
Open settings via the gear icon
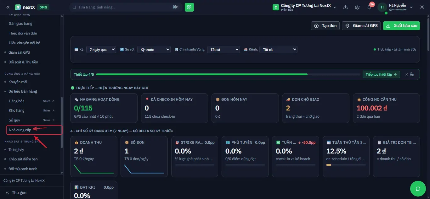pos(357,7)
